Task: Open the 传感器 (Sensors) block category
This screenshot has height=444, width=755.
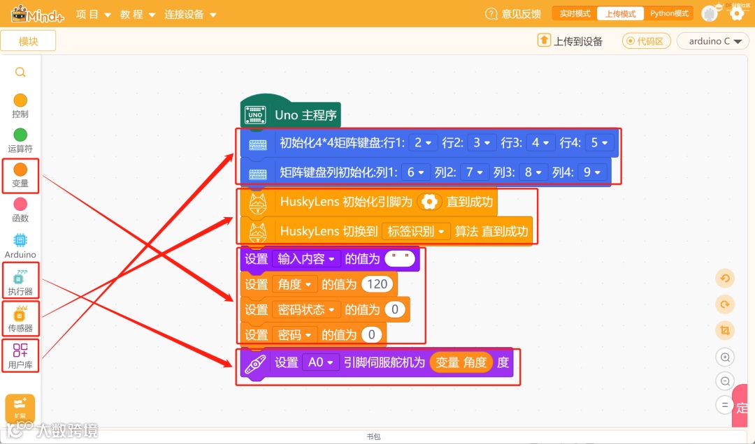Action: 20,318
